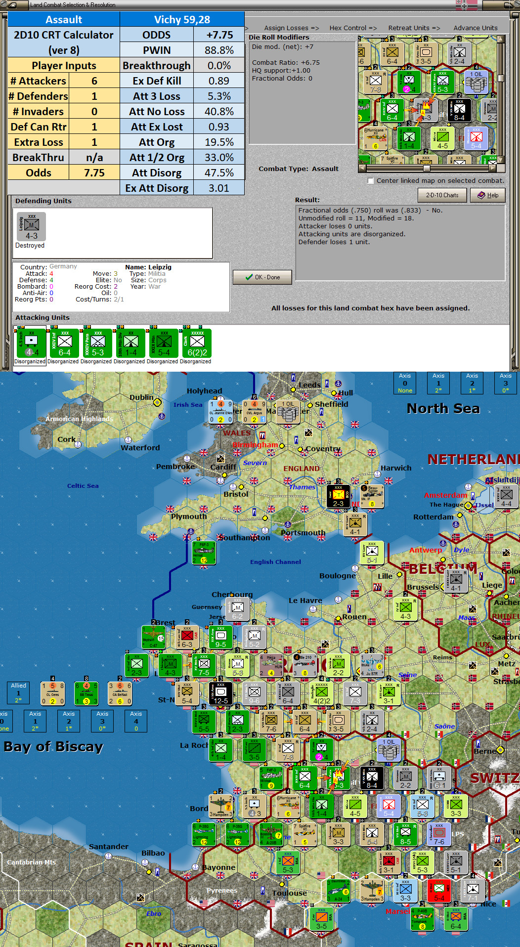Click the ODDS +7.75 value

coord(219,35)
